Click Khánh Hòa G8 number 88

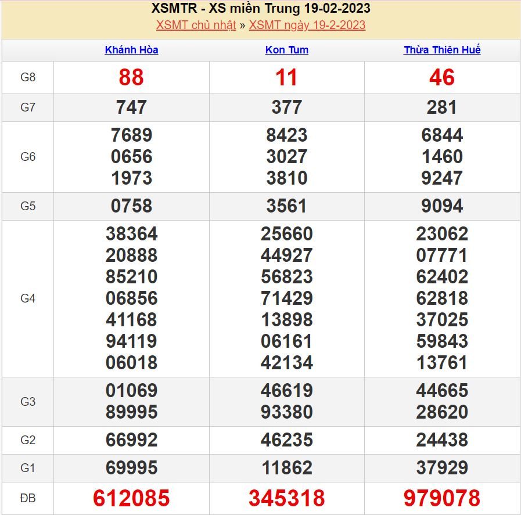point(131,77)
